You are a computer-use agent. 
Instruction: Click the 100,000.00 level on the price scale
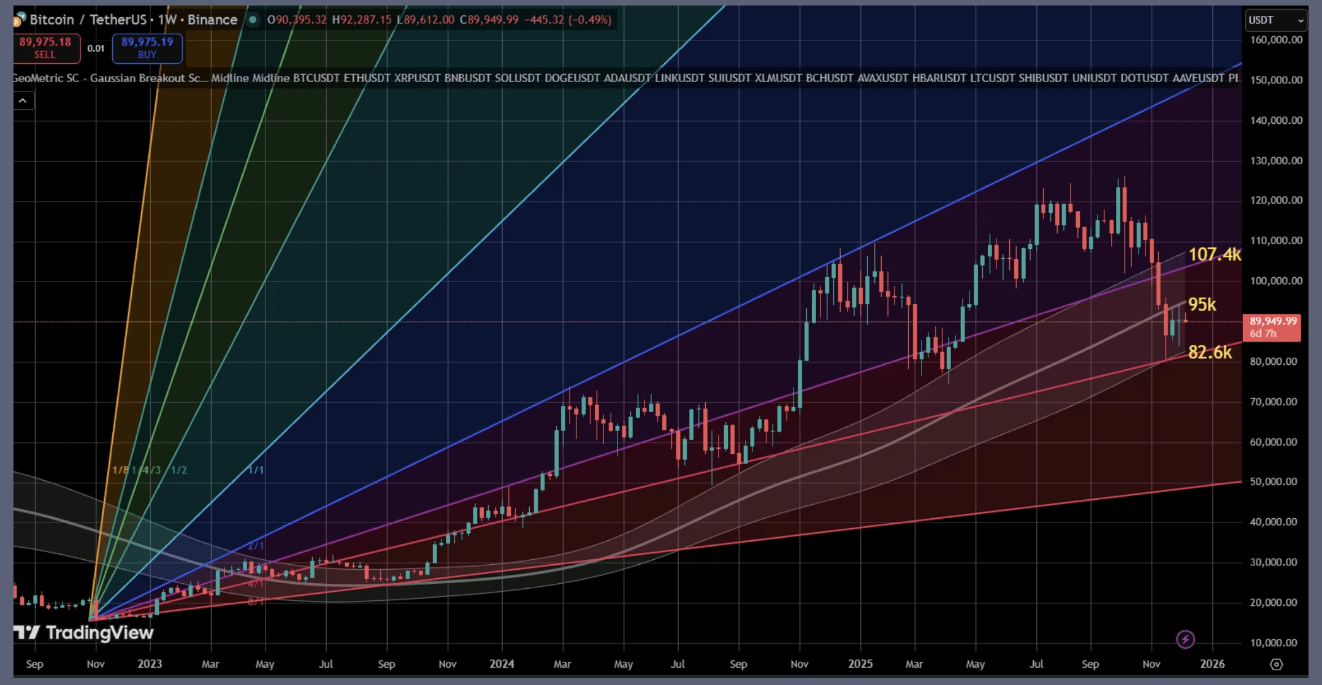(1275, 281)
